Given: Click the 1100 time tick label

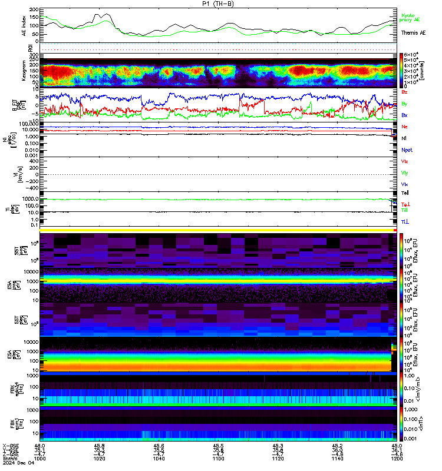Looking at the screenshot, I should tap(218, 459).
